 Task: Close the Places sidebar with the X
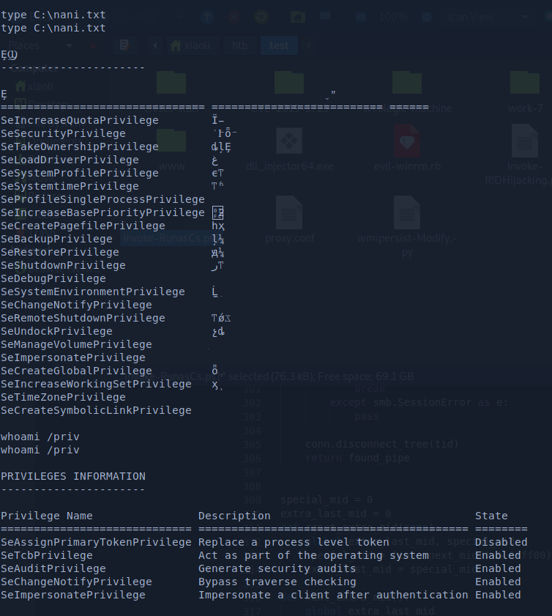coord(93,46)
